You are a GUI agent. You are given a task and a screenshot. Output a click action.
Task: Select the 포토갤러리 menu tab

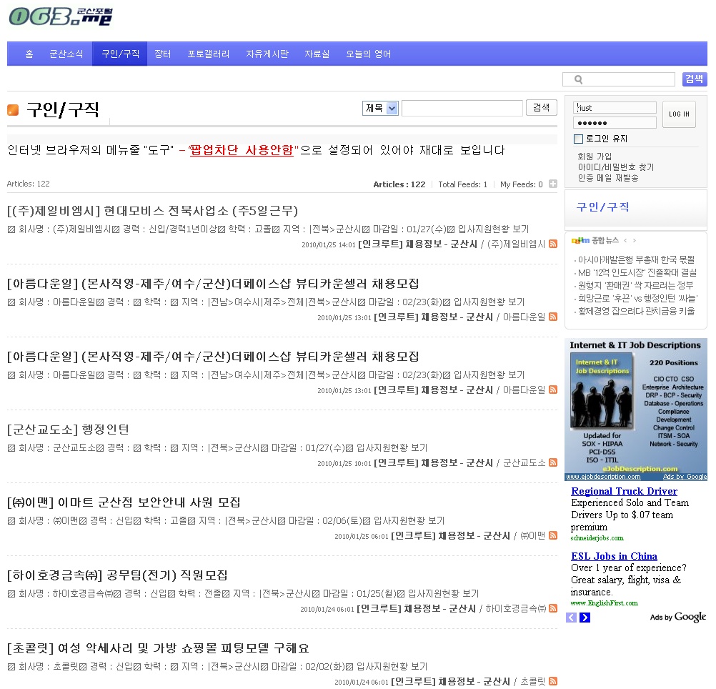click(209, 54)
